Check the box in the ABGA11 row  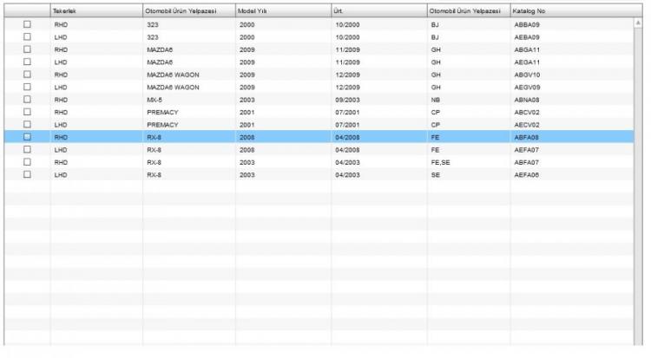[x=27, y=49]
